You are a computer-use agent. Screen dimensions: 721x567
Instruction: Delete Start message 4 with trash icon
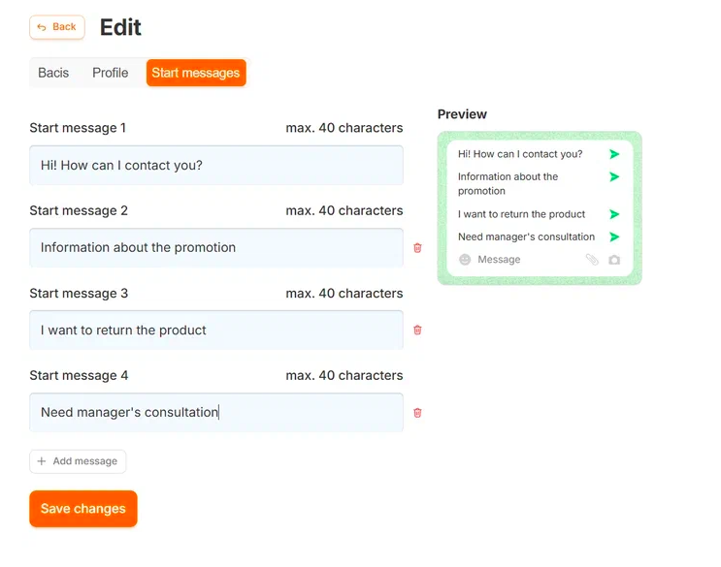pyautogui.click(x=417, y=413)
